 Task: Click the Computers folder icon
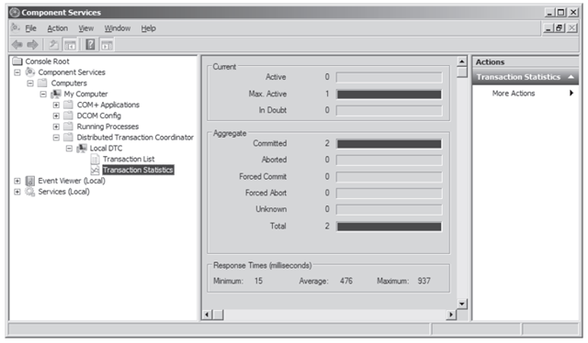coord(43,83)
